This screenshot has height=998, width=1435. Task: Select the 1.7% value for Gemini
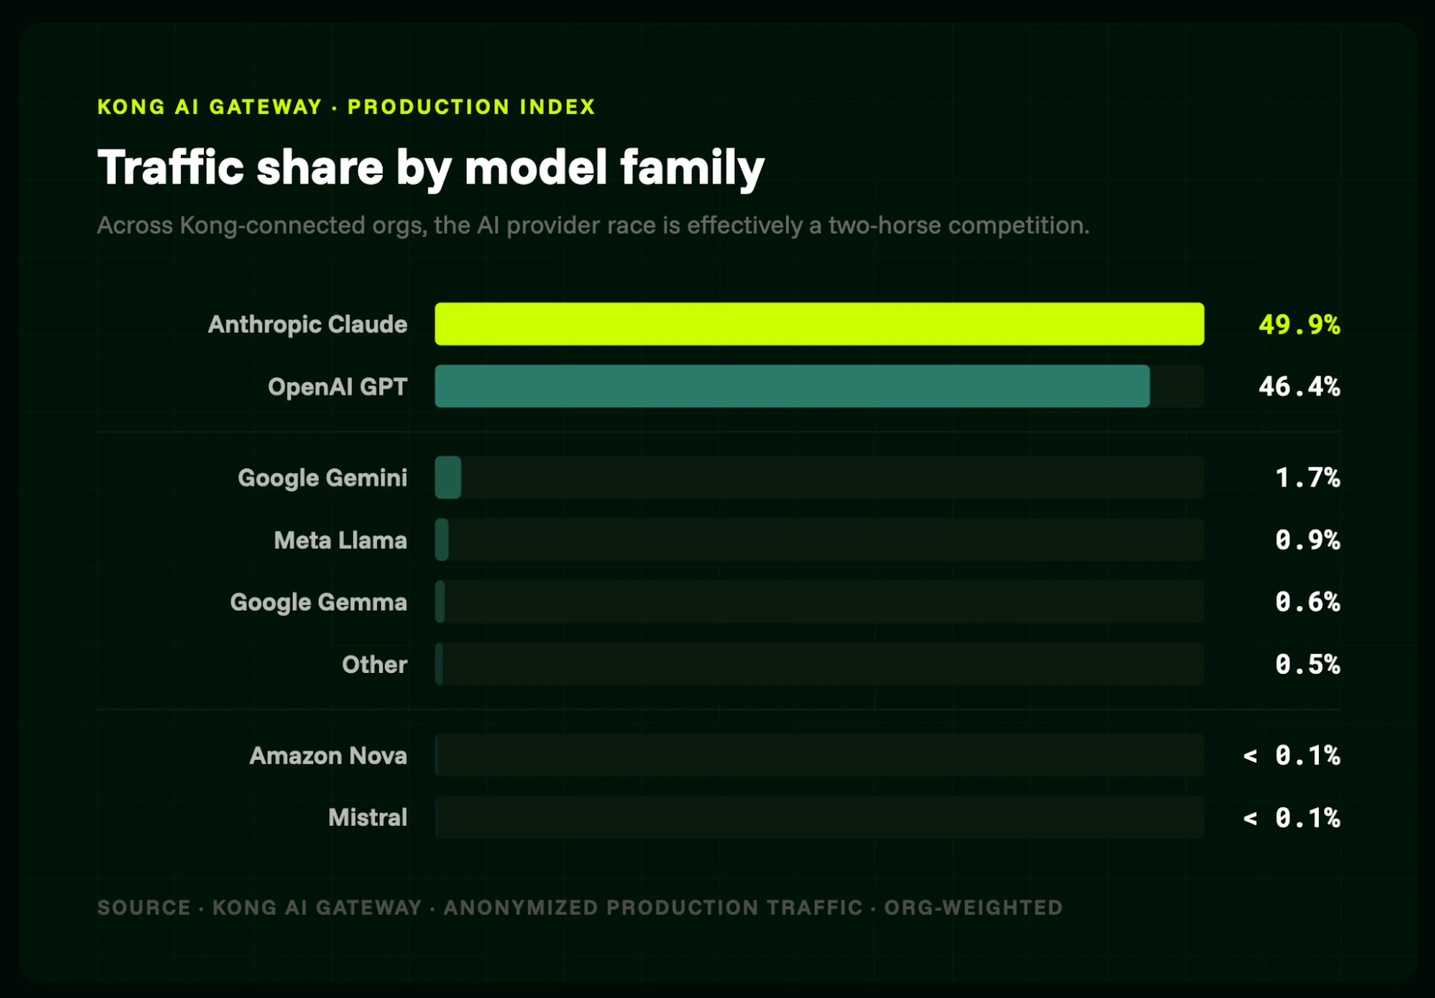tap(1308, 478)
